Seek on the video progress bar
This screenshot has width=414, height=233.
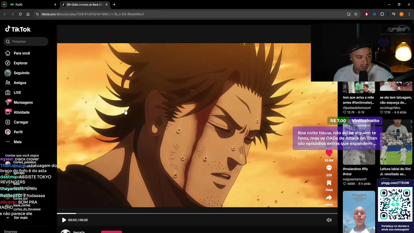pos(197,213)
